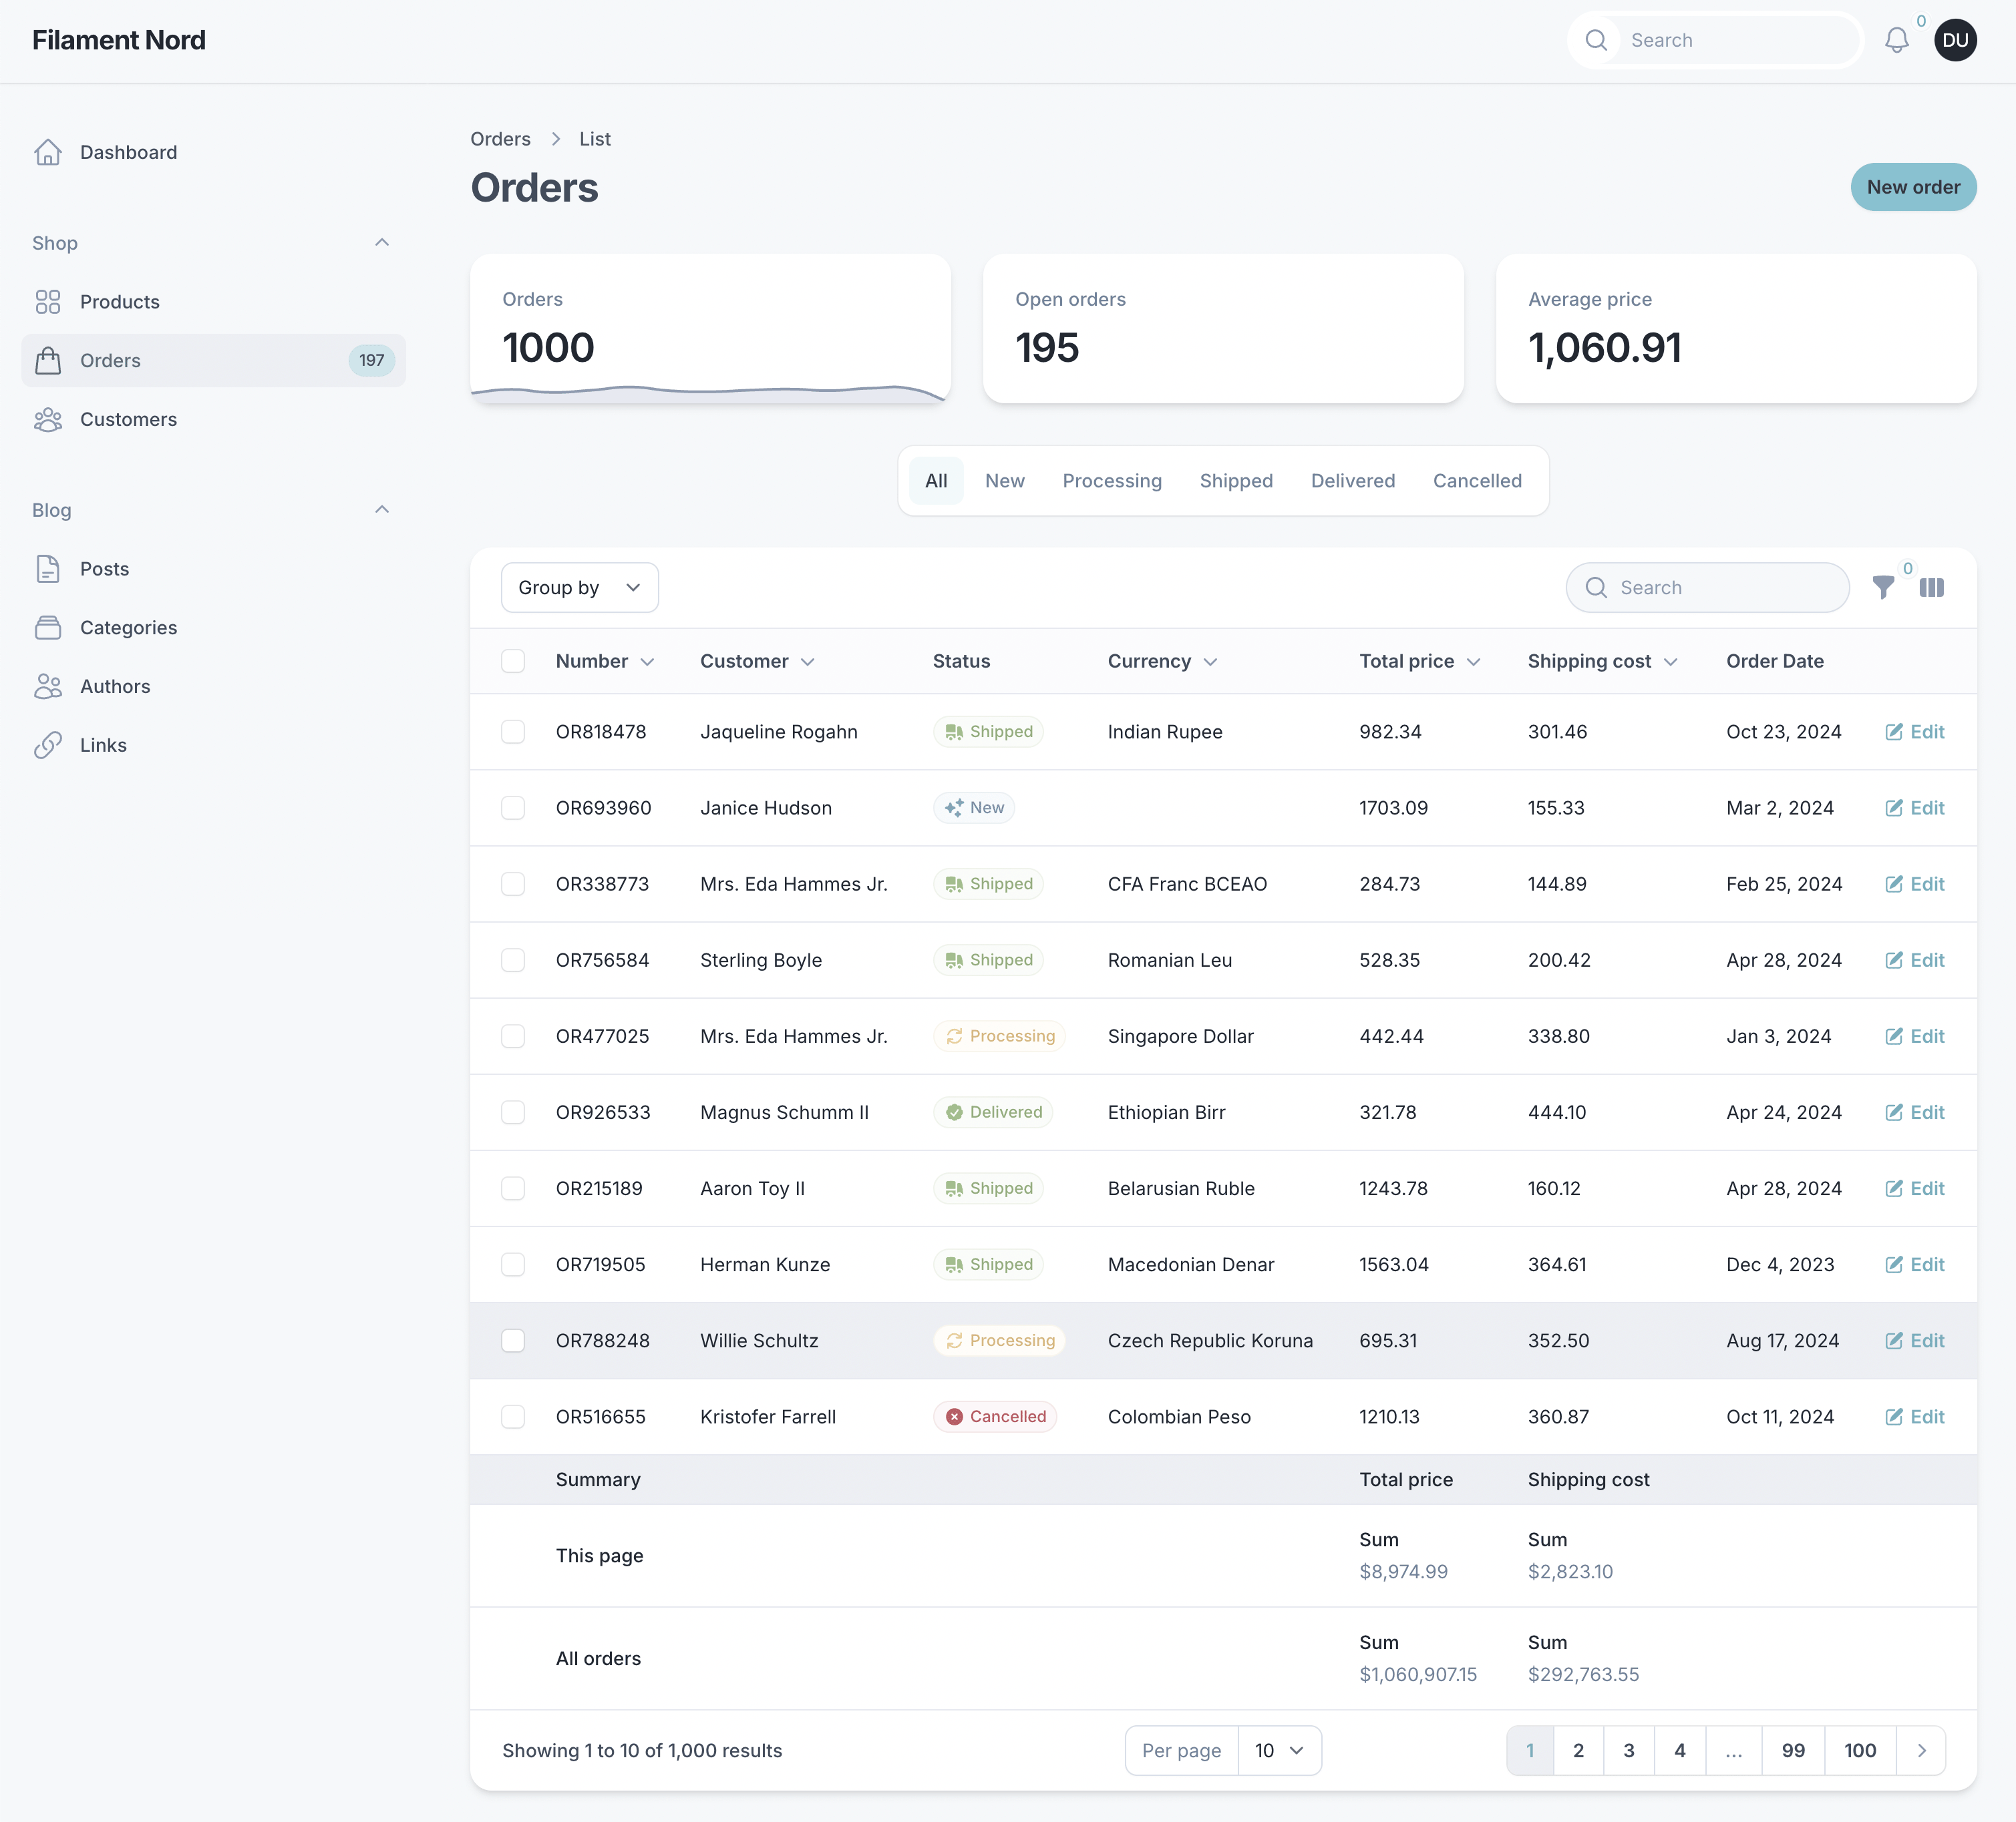Screen dimensions: 2016x1822
Task: Click the Dashboard home icon
Action: [x=48, y=152]
